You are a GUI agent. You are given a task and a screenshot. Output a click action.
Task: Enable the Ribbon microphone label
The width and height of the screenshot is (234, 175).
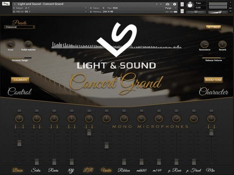click(x=124, y=170)
